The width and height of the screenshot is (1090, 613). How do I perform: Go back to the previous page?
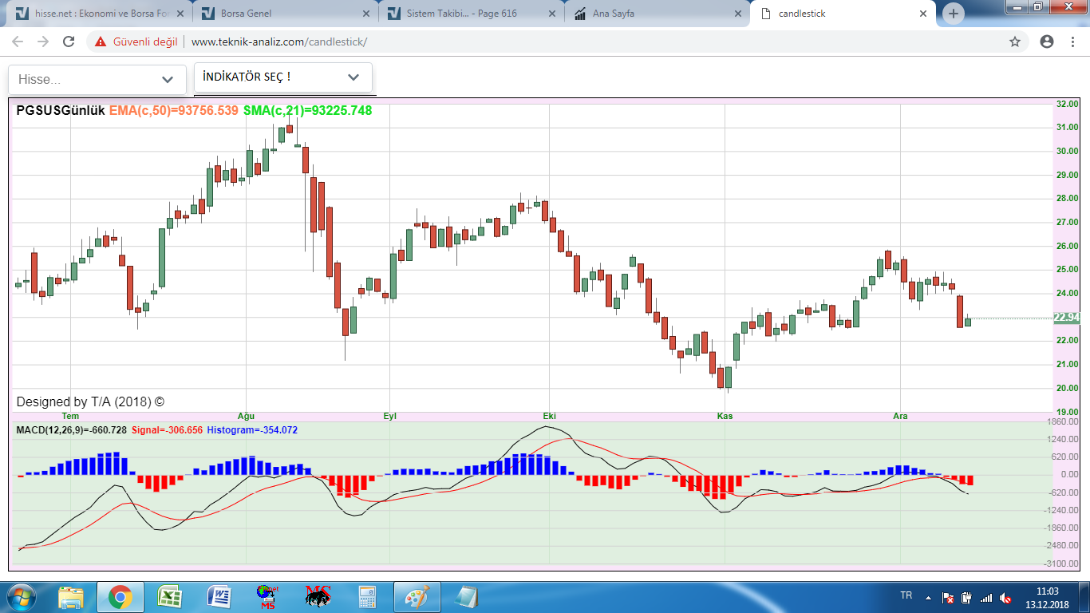18,42
